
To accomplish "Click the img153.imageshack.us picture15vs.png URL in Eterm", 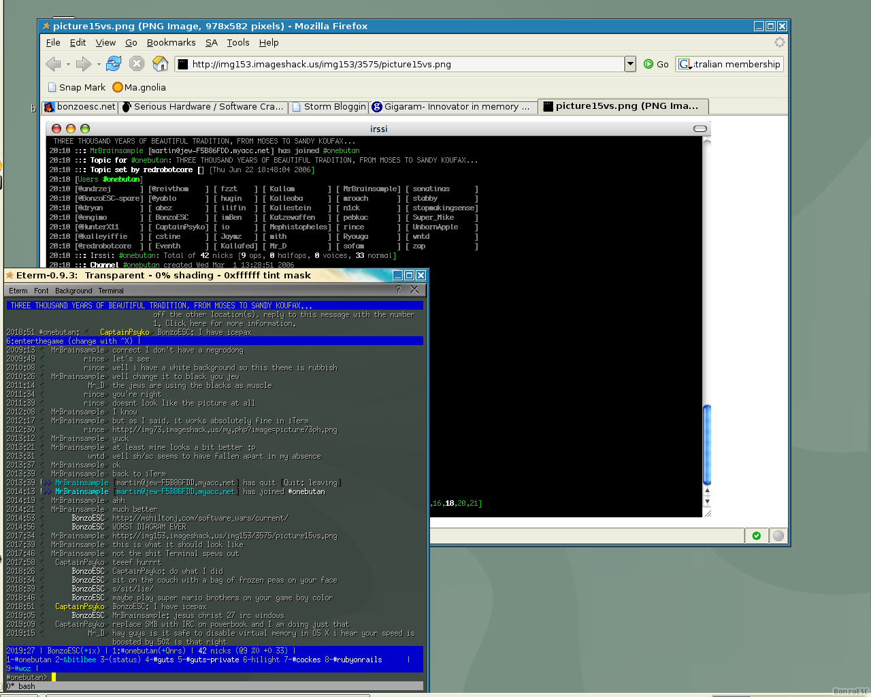I will coord(225,536).
